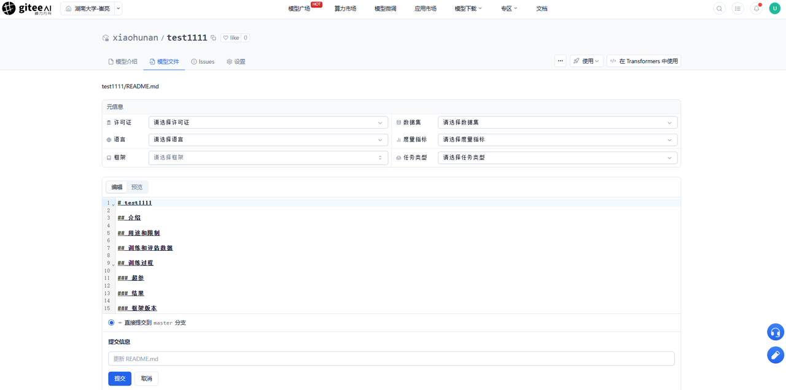Screen dimensions: 786x390
Task: Open the search icon in header
Action: (719, 9)
